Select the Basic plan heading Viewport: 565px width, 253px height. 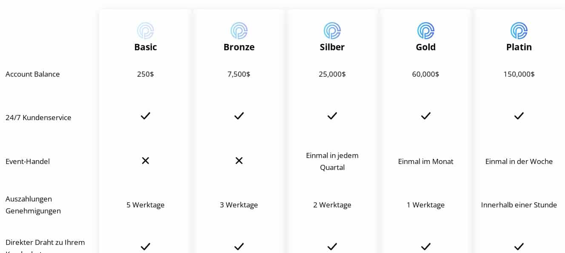146,47
